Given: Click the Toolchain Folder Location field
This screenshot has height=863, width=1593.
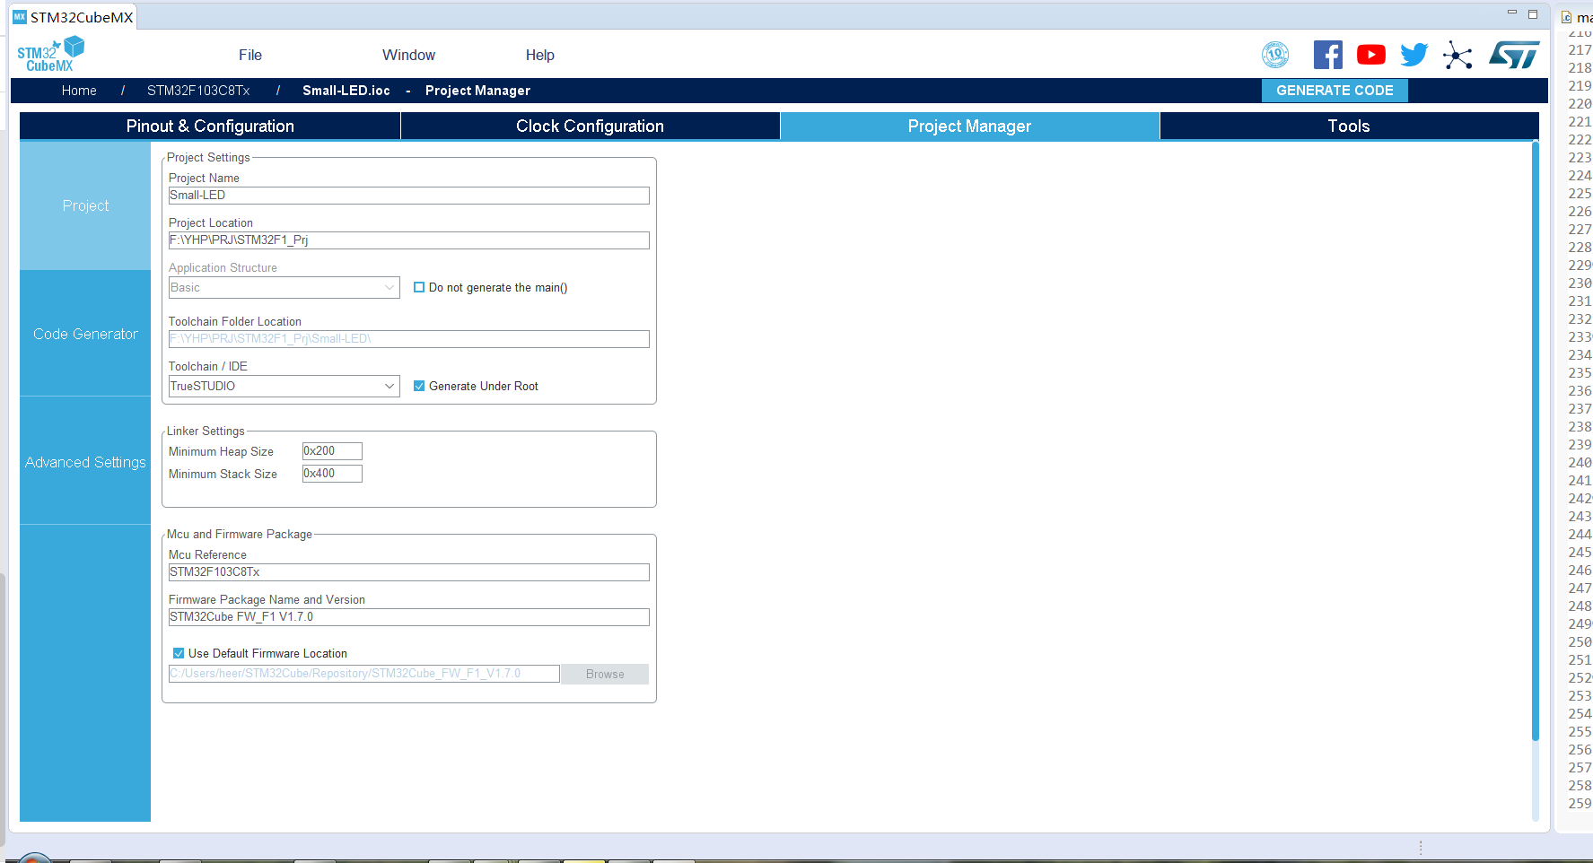Looking at the screenshot, I should 408,339.
